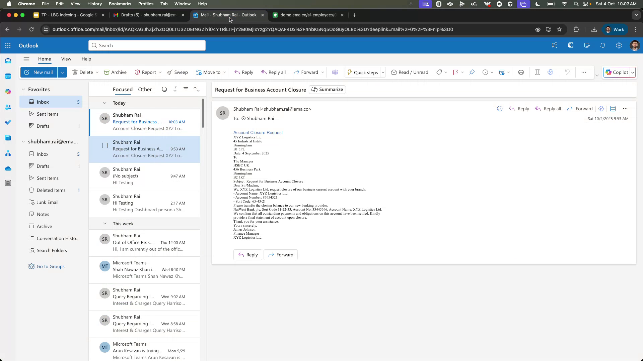Viewport: 643px width, 361px height.
Task: Switch to the Other inbox tab
Action: [x=145, y=89]
